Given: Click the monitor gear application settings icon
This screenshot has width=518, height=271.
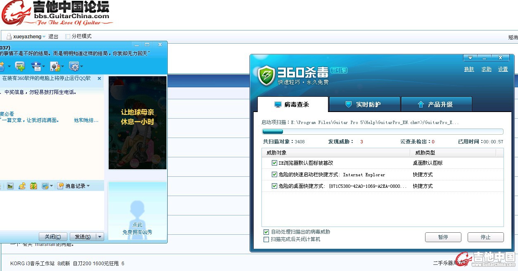Looking at the screenshot, I should (74, 66).
